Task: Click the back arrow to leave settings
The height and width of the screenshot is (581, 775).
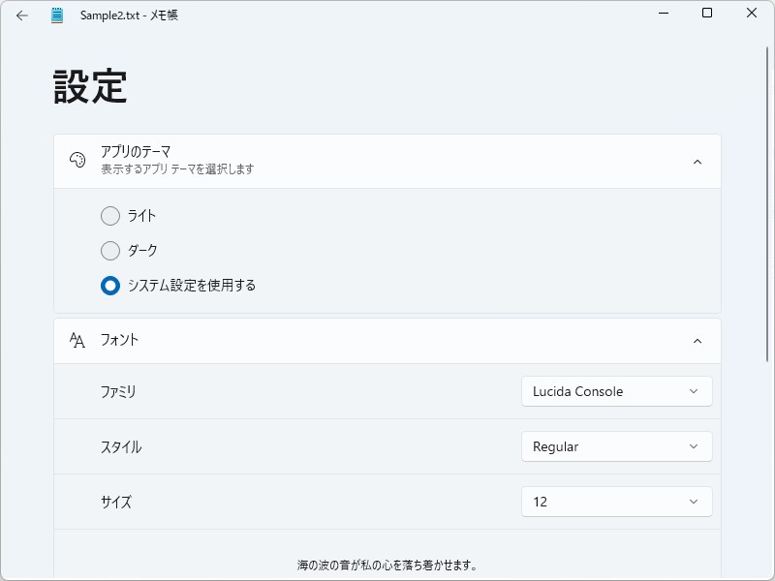Action: [x=20, y=15]
